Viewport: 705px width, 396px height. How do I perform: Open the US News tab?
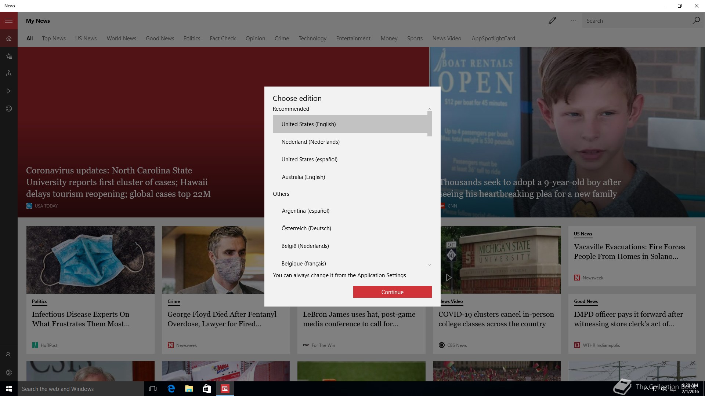86,38
